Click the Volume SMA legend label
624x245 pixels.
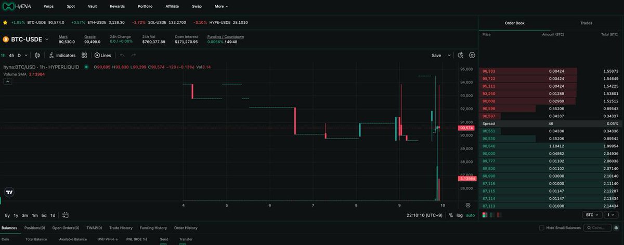click(x=15, y=74)
